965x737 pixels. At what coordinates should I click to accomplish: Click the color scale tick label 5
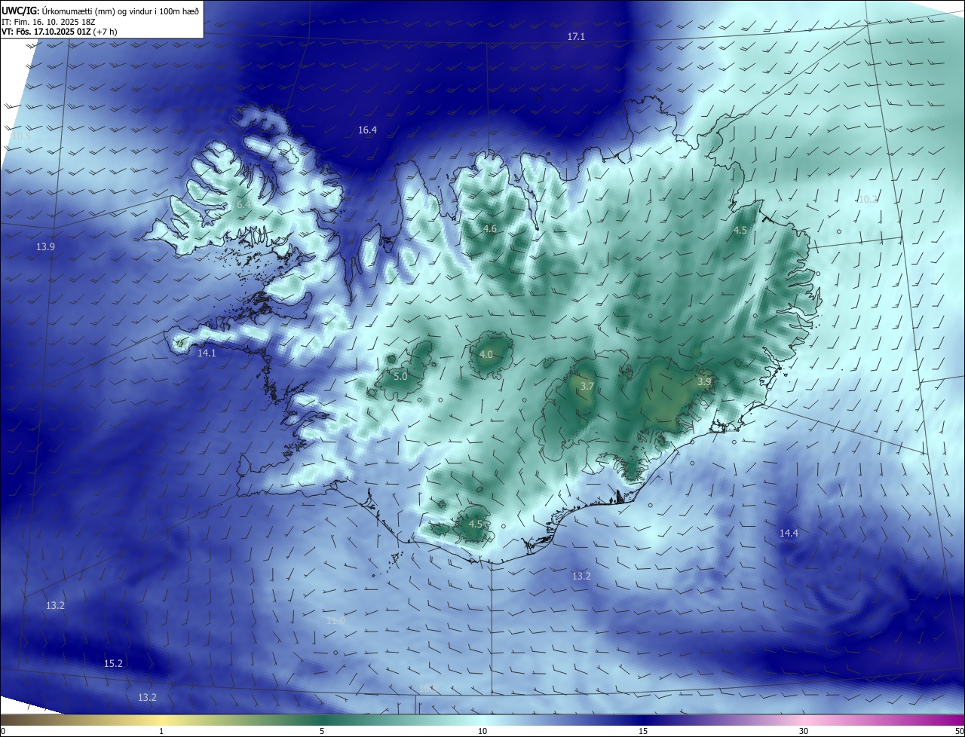point(322,731)
